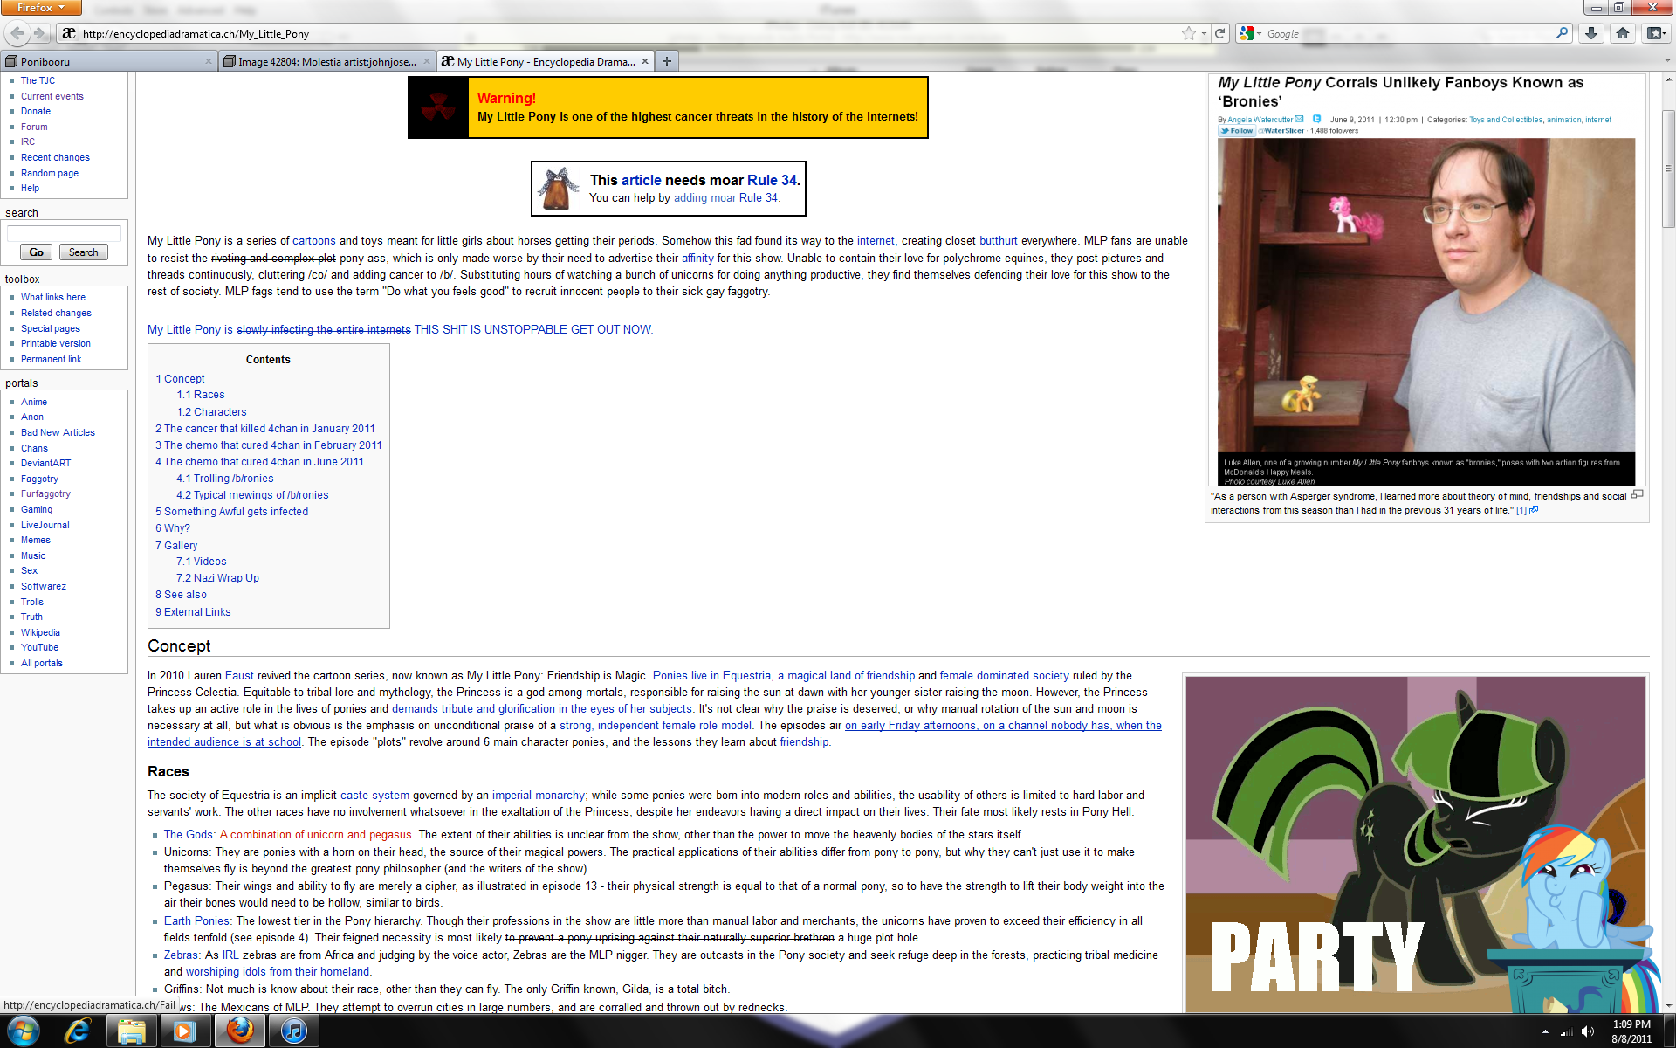
Task: Open the Downloads toolbar button
Action: [1591, 33]
